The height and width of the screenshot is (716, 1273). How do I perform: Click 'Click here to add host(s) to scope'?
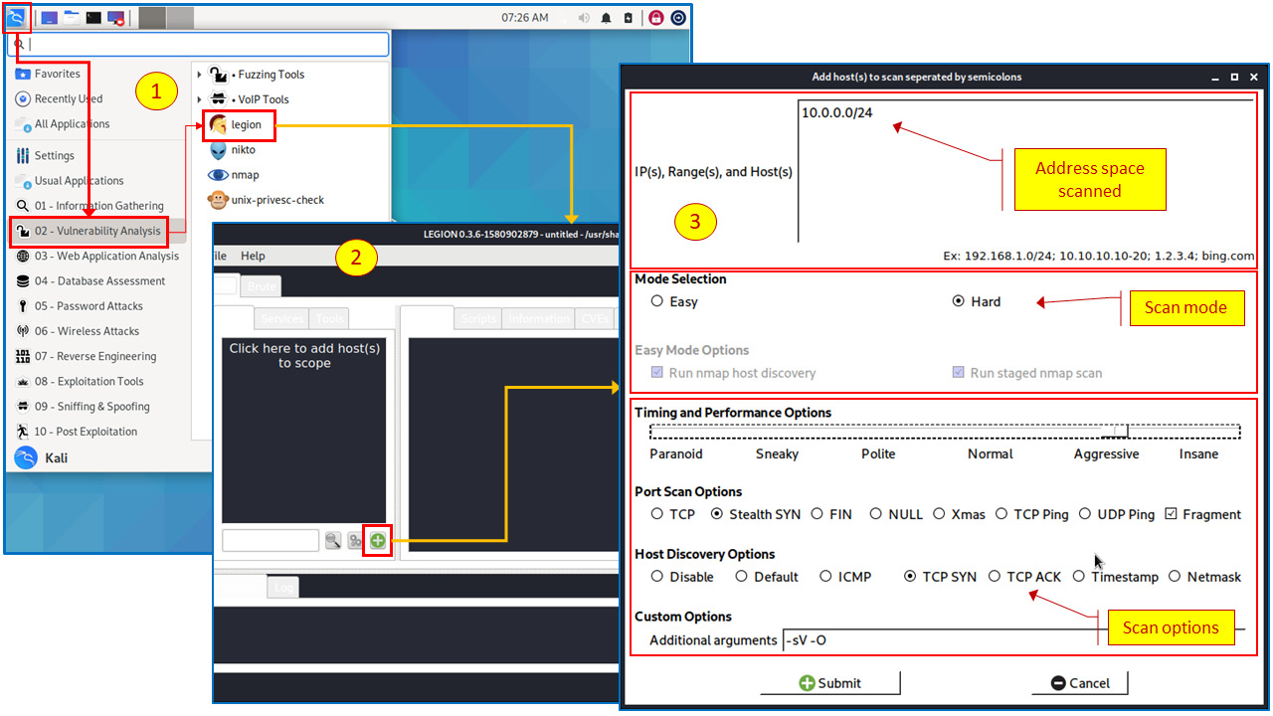[304, 356]
